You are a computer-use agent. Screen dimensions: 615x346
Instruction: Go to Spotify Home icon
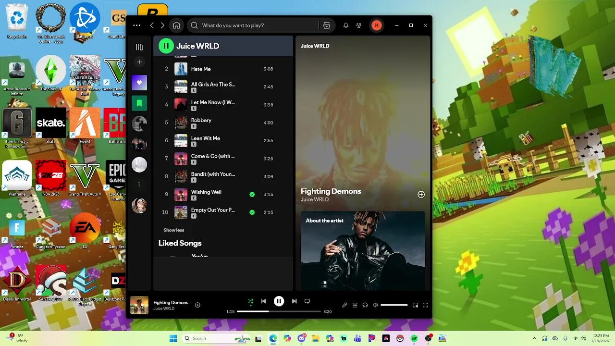coord(176,25)
